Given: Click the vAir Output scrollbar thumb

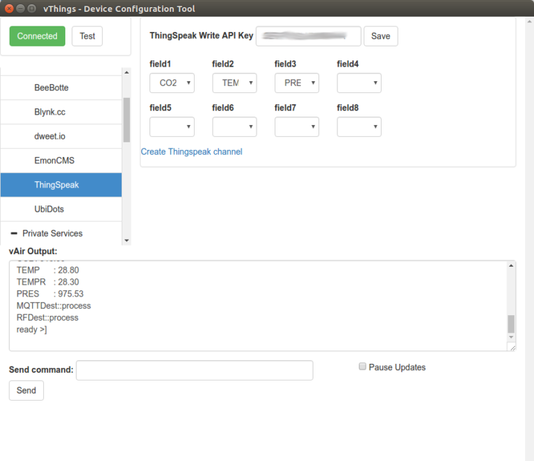Looking at the screenshot, I should (511, 324).
